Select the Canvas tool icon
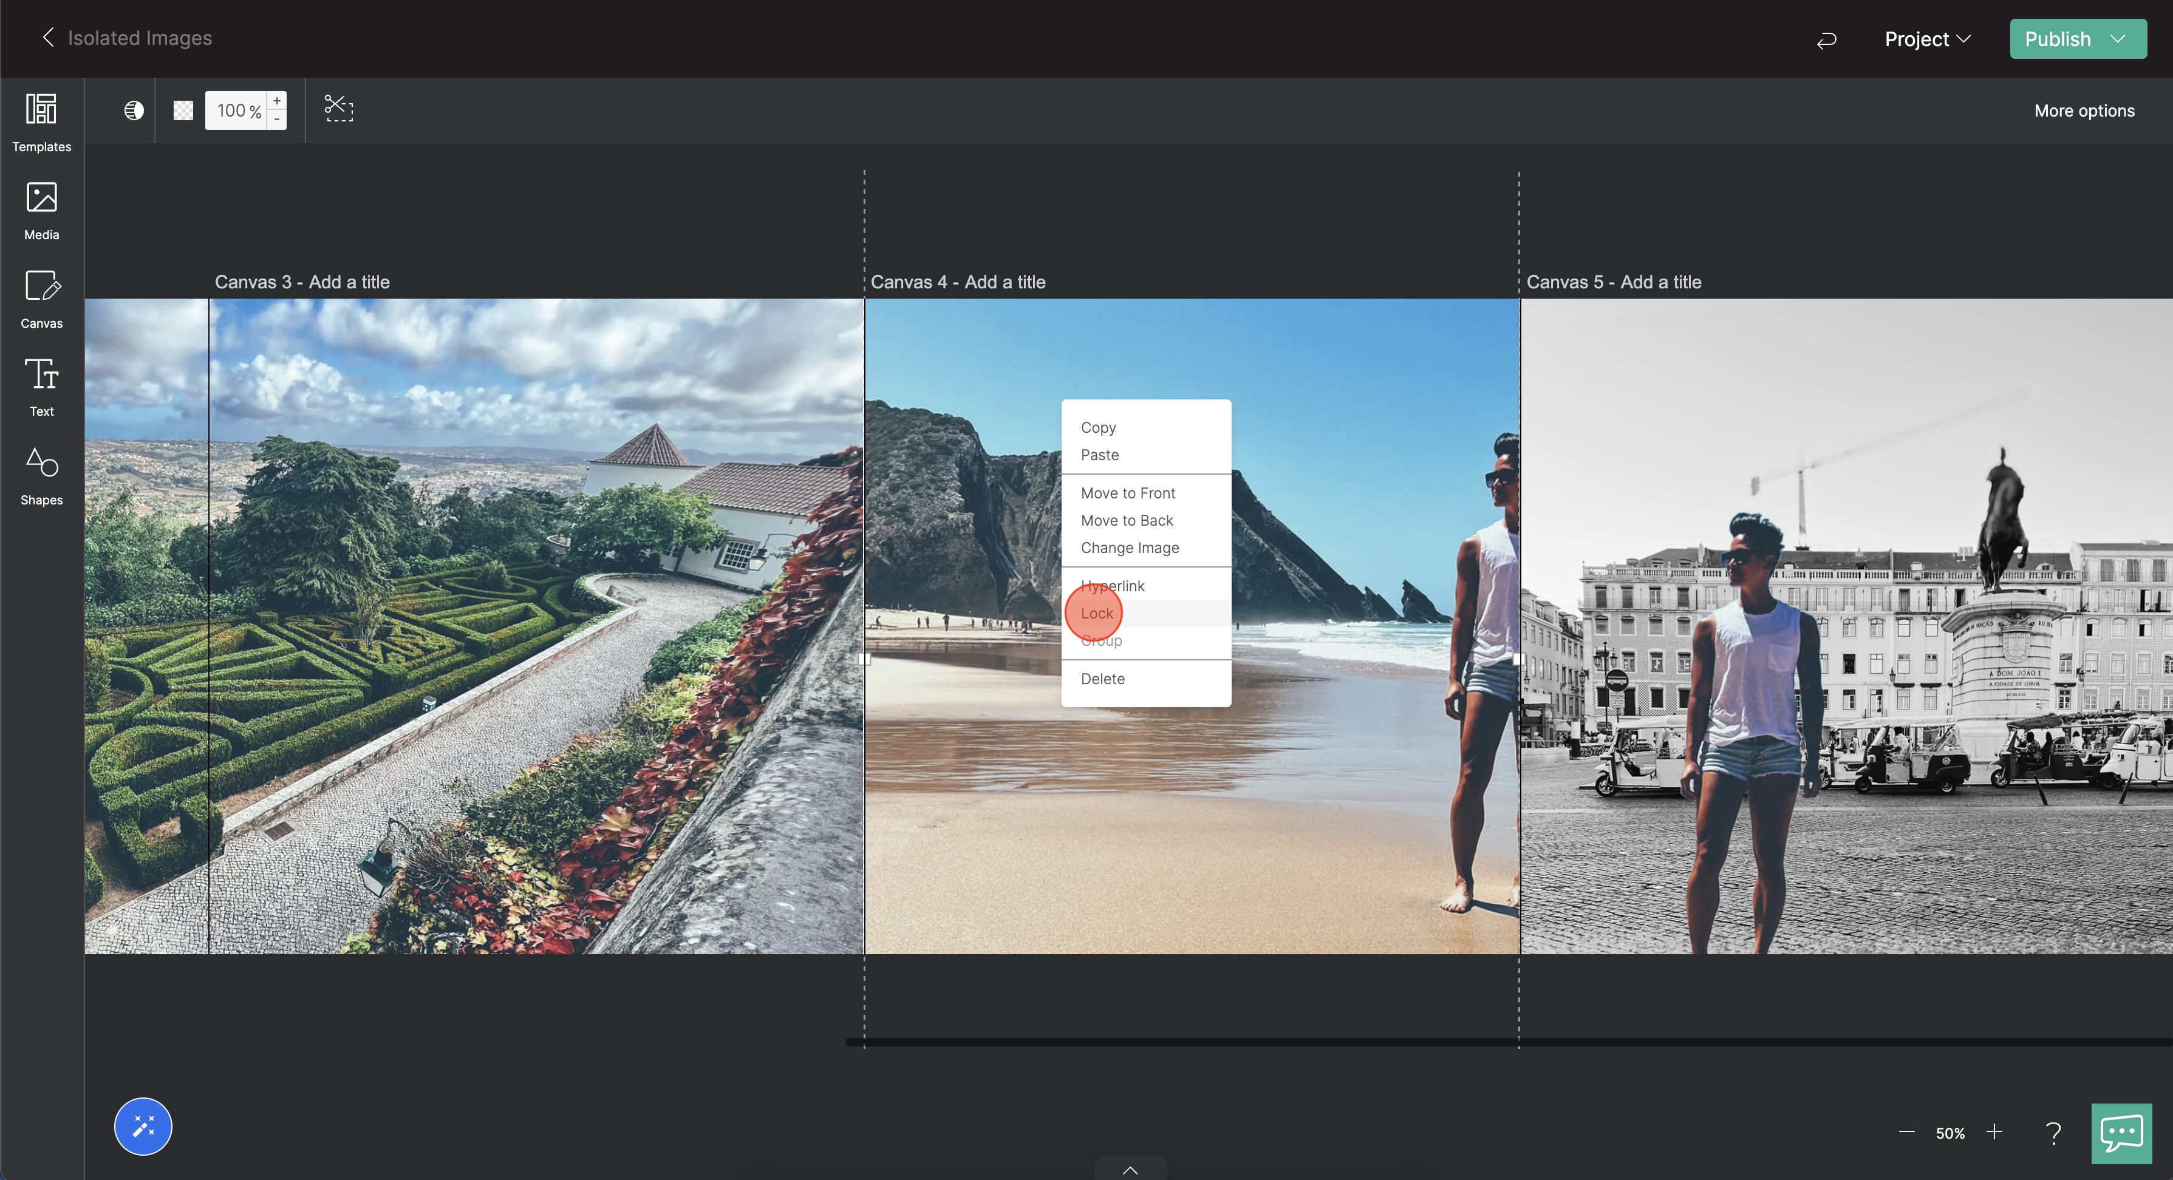Image resolution: width=2173 pixels, height=1180 pixels. [x=41, y=287]
